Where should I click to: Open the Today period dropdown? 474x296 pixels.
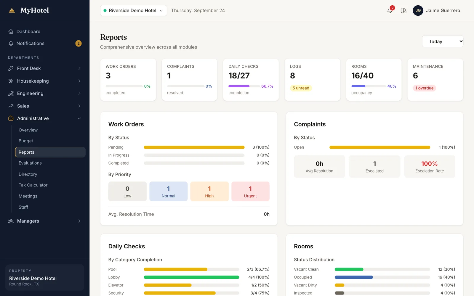pos(443,41)
